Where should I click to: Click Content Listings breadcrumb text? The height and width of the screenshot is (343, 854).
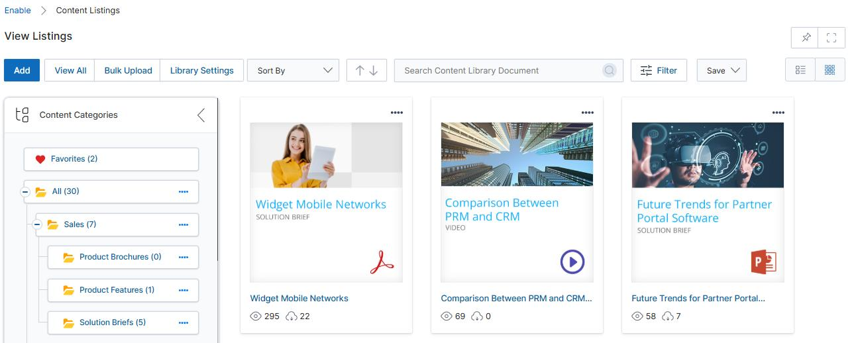click(88, 11)
